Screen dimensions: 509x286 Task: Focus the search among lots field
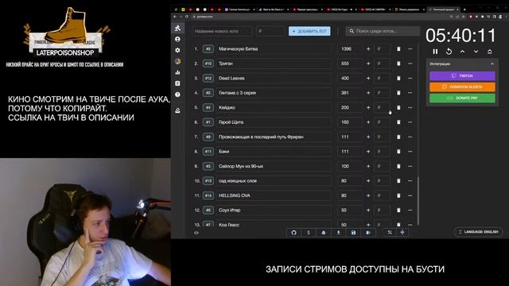click(383, 31)
